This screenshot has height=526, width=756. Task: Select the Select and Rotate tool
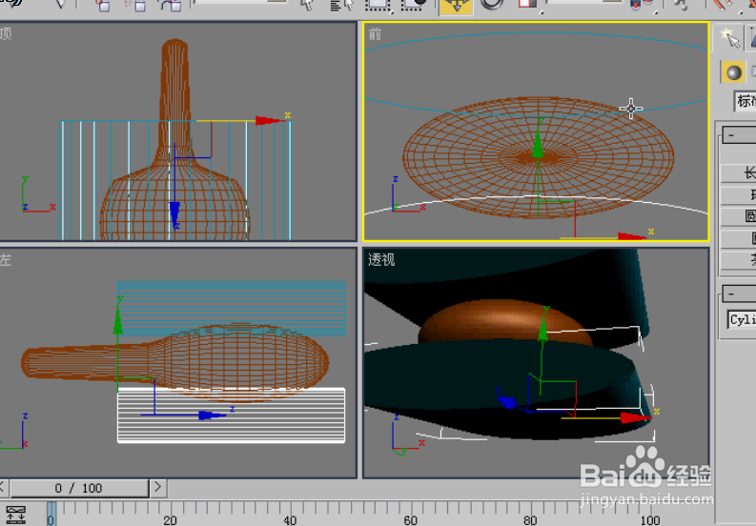(x=491, y=5)
